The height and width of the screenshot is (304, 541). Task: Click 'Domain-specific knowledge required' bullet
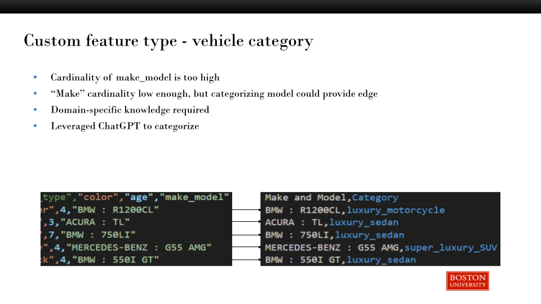pyautogui.click(x=130, y=110)
